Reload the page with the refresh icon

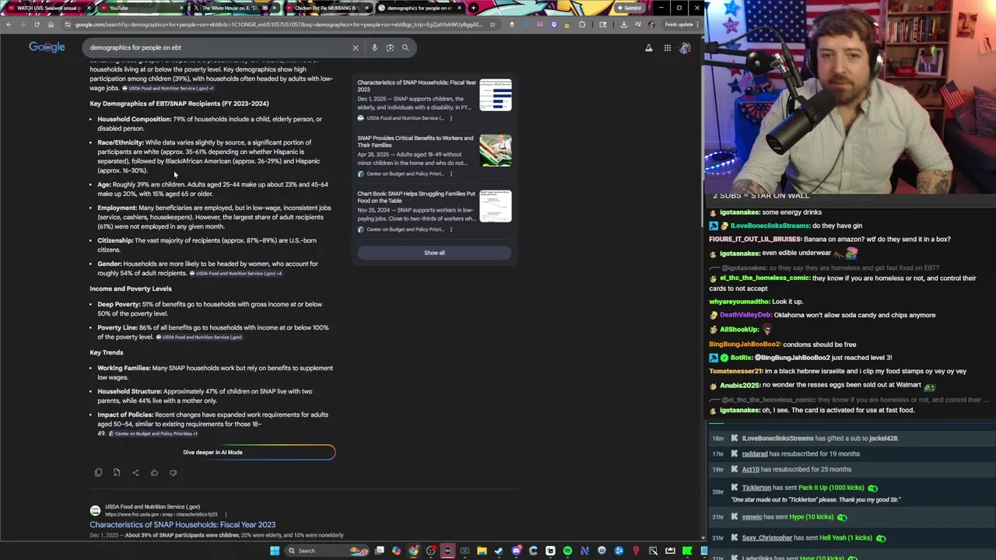pos(37,24)
